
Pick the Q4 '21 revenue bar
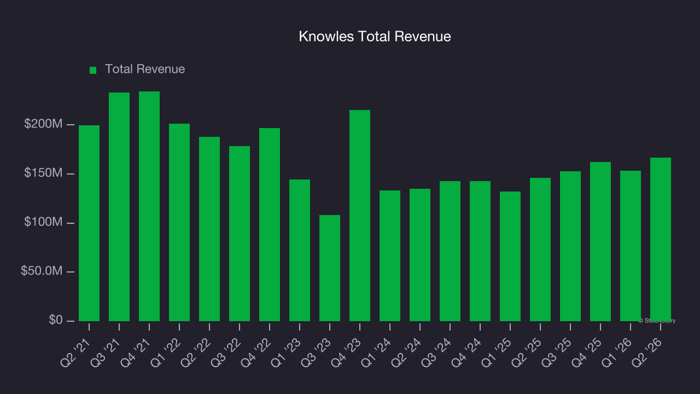[x=149, y=206]
